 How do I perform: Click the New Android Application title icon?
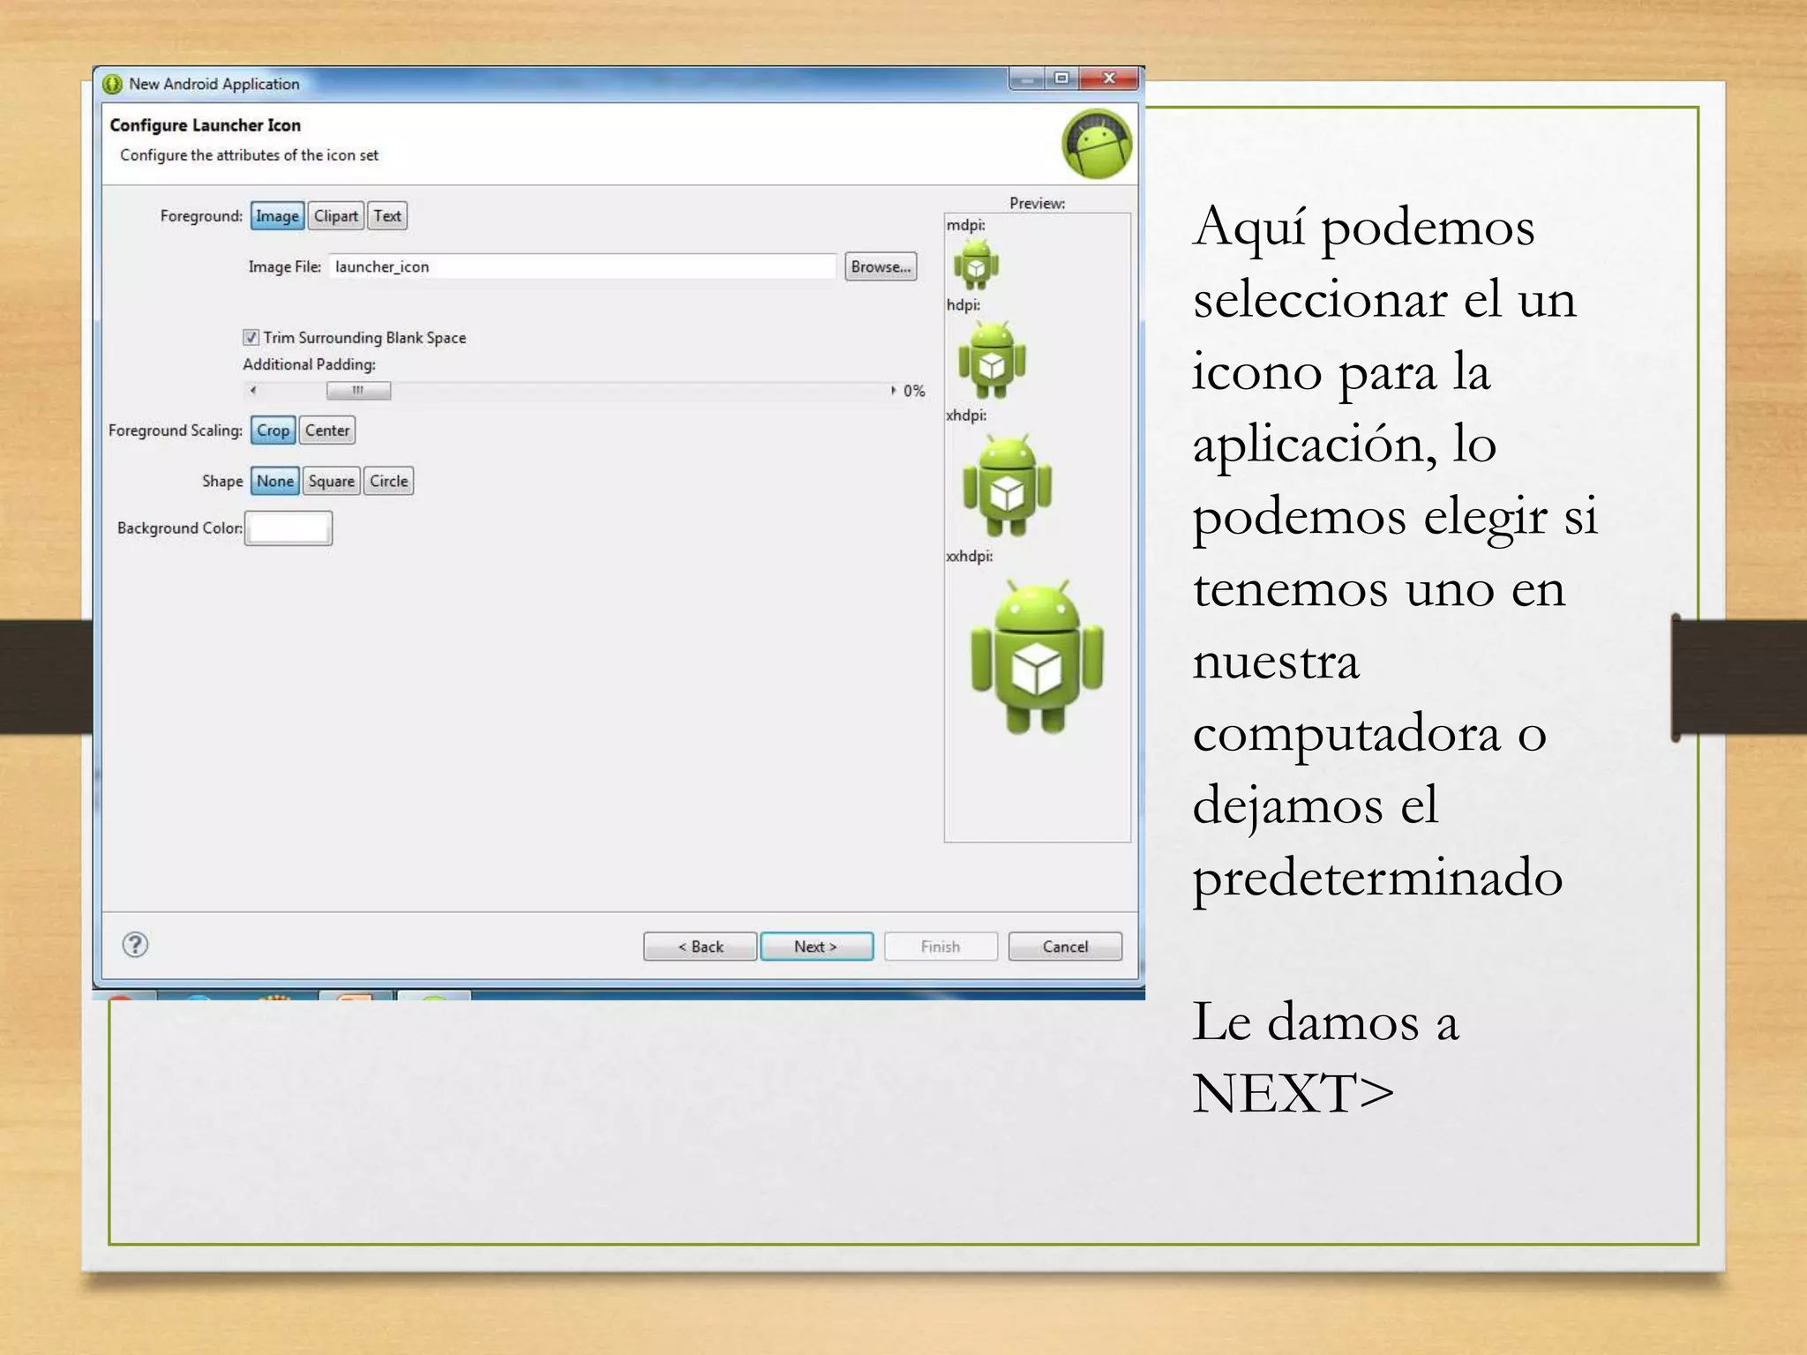point(112,84)
